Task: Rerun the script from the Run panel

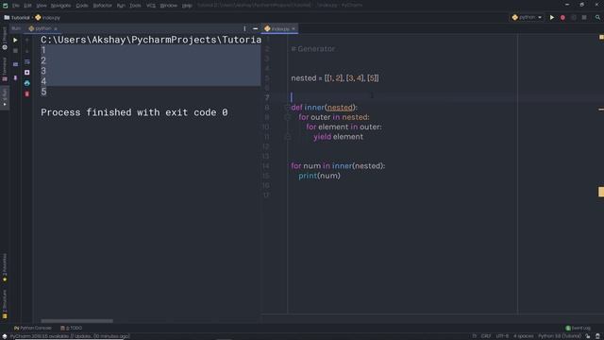Action: click(15, 40)
